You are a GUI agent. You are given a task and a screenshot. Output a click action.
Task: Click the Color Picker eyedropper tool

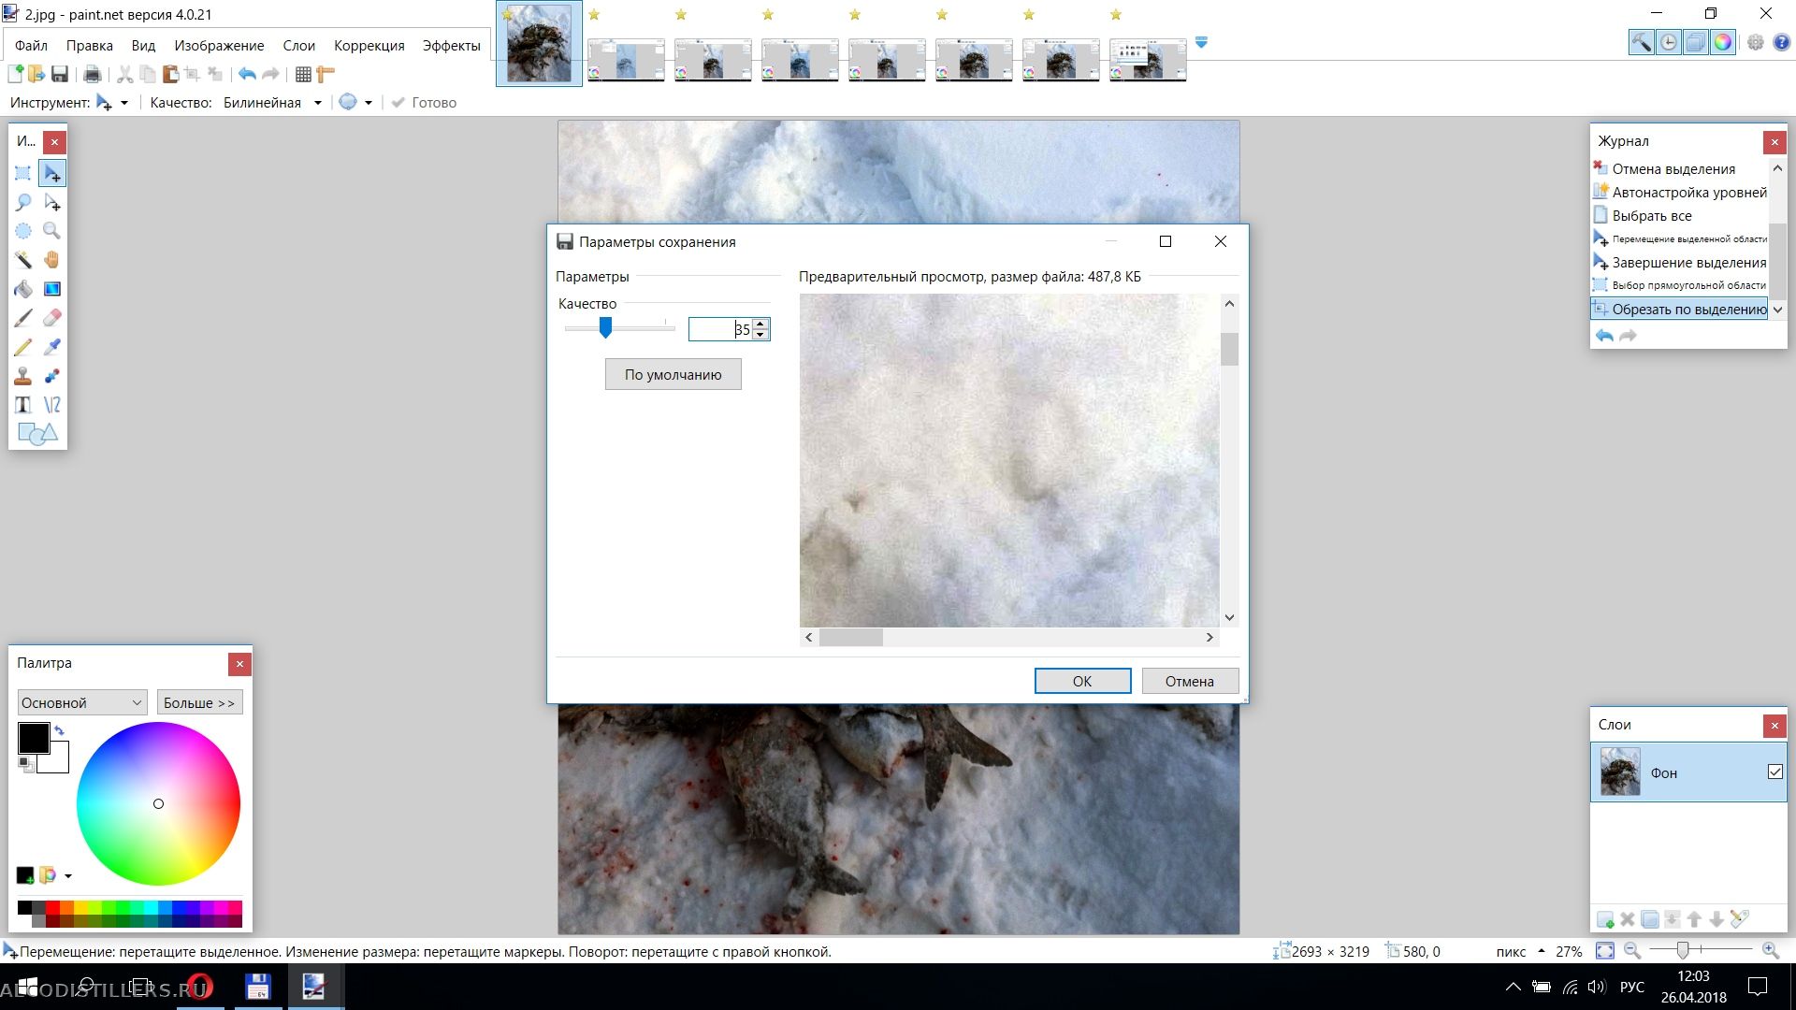(x=52, y=347)
